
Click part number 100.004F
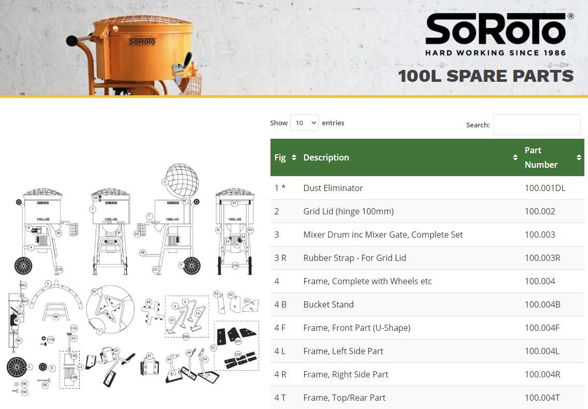point(542,328)
